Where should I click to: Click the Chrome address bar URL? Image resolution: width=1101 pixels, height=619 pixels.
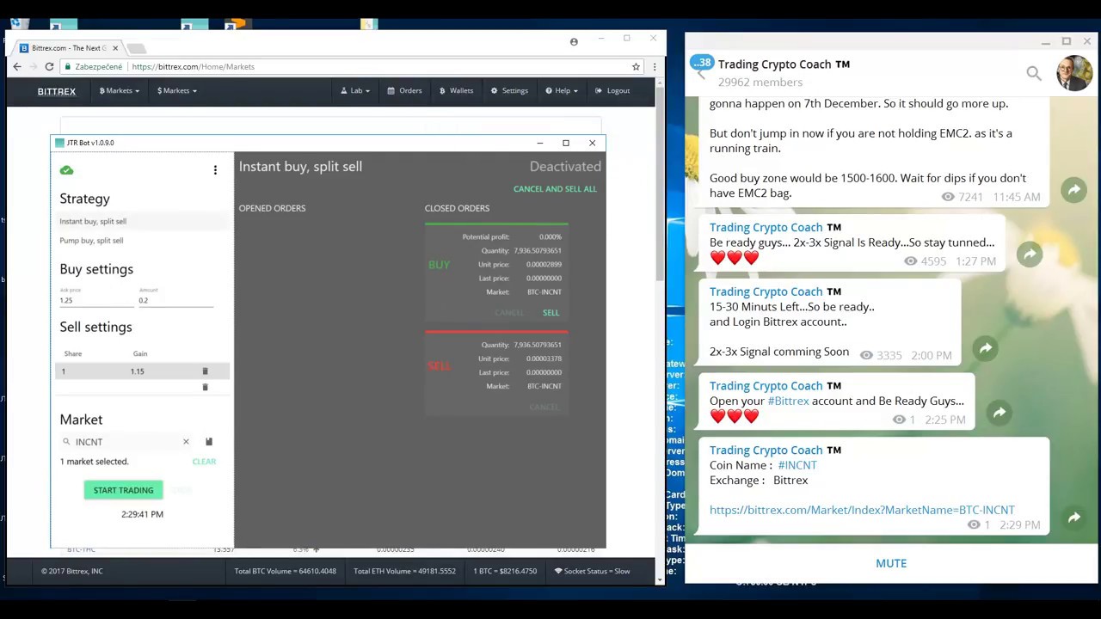193,66
